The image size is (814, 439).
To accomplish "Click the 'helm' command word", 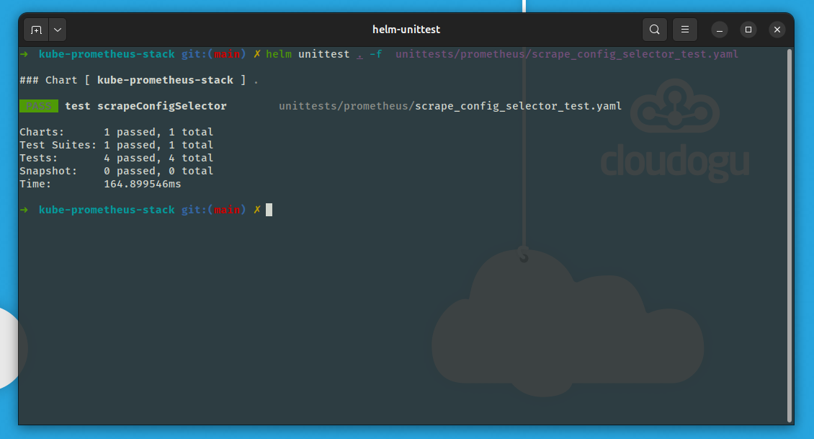I will point(279,54).
